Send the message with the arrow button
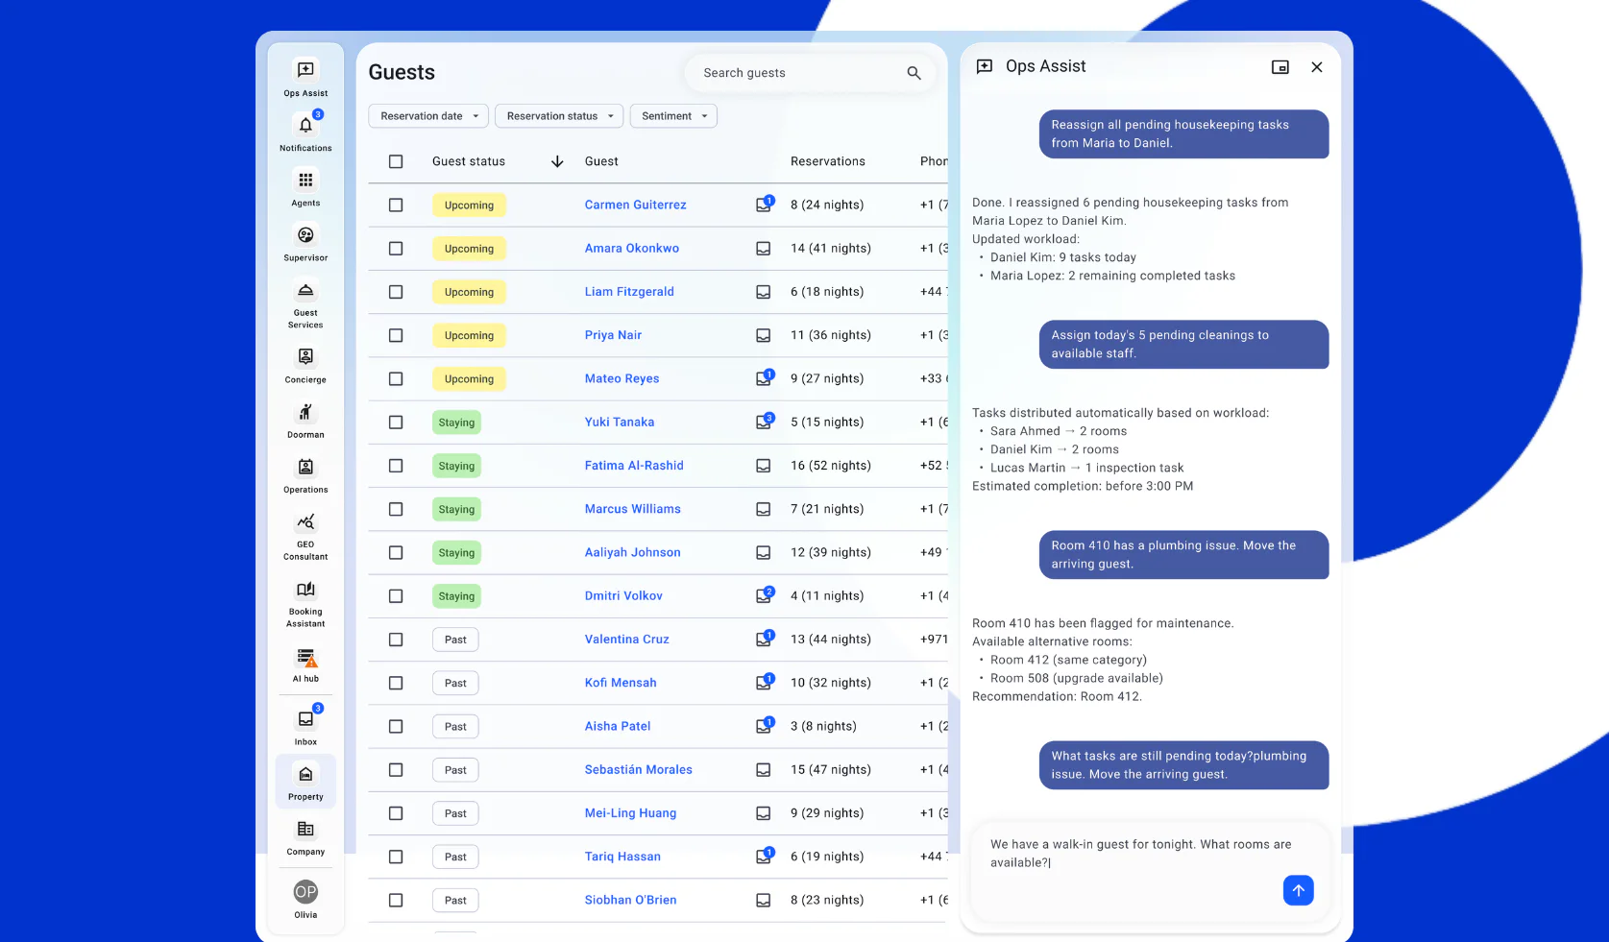This screenshot has width=1609, height=942. (1298, 890)
